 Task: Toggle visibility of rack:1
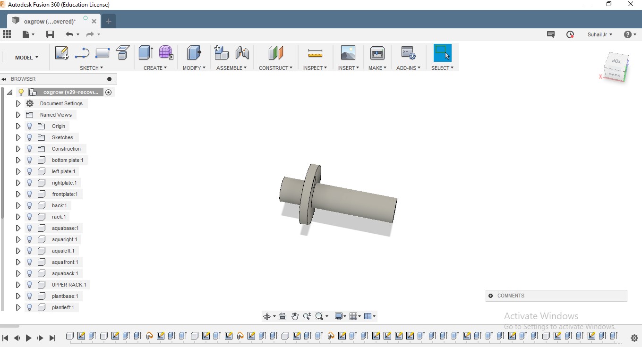[29, 217]
